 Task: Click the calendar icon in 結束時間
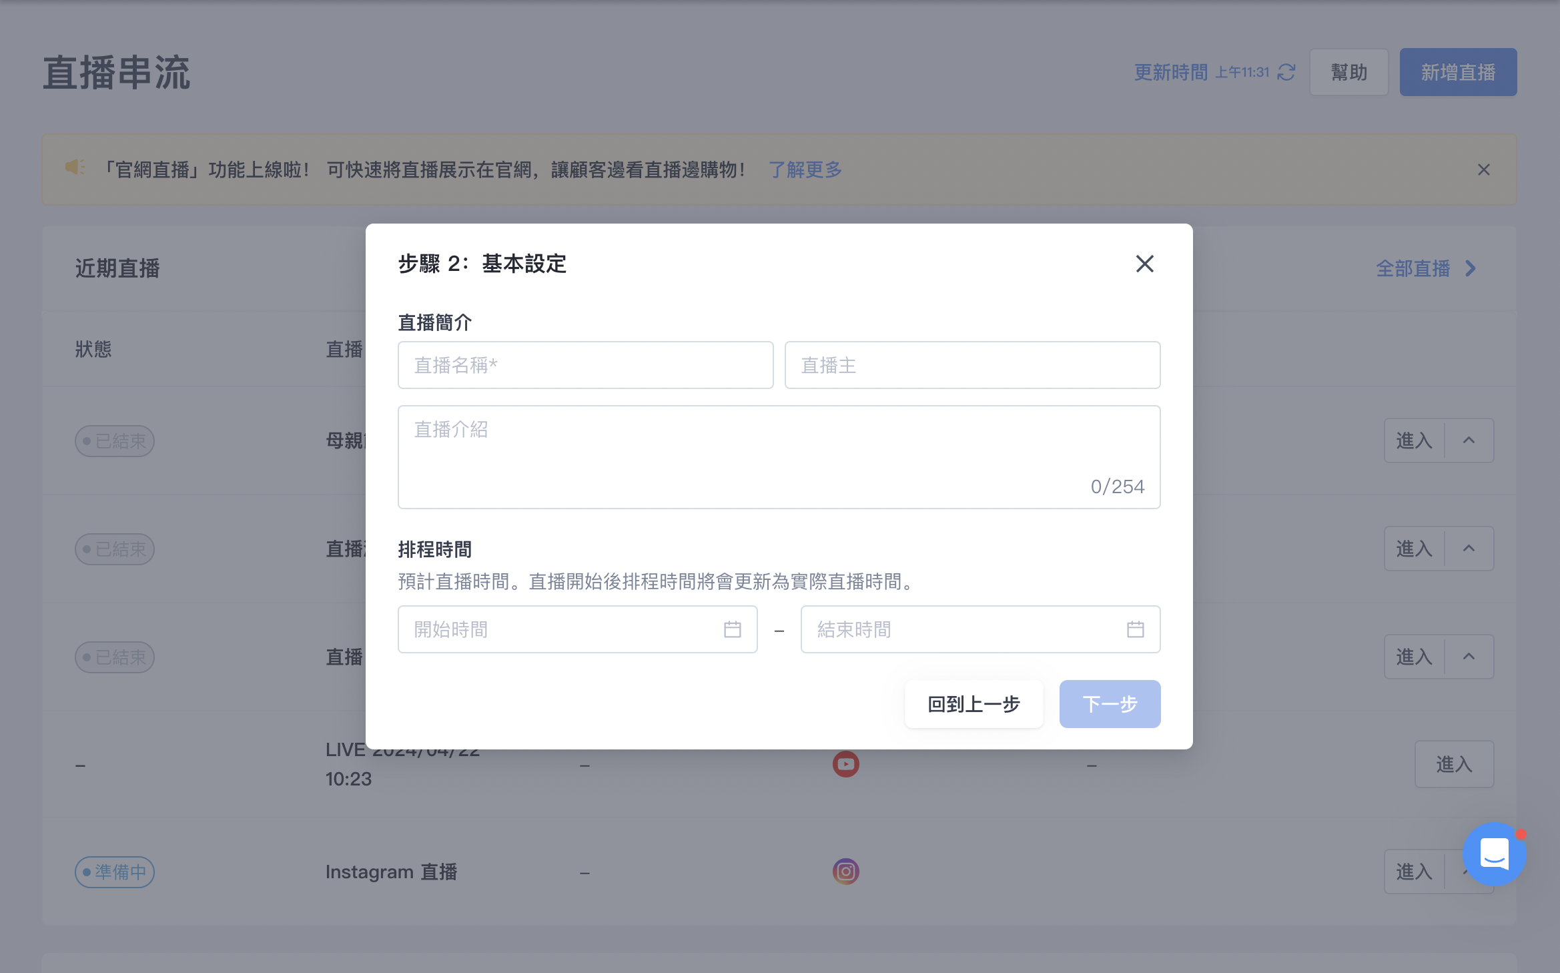coord(1135,629)
